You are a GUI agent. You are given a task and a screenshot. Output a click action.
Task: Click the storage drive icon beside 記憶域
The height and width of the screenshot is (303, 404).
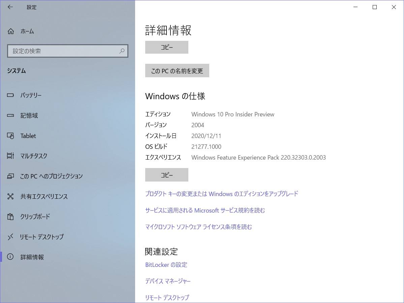[10, 115]
